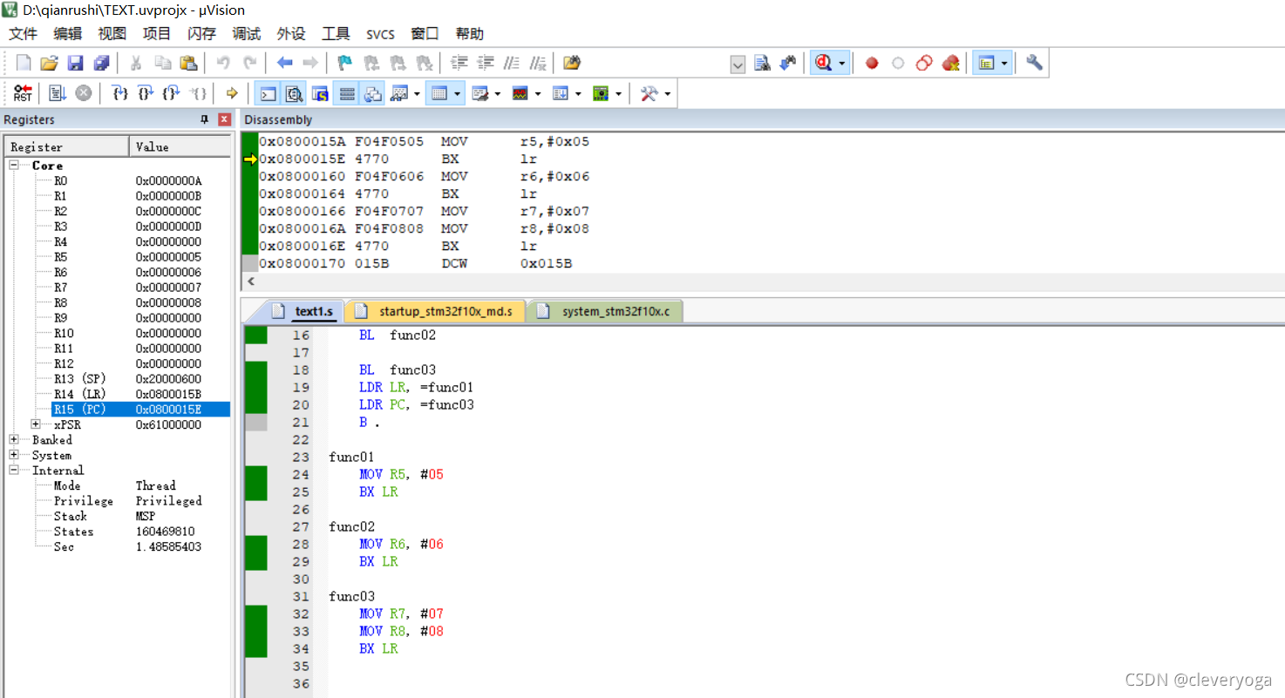Screen dimensions: 1285x698
Task: Open Watch windows dropdown arrow
Action: click(417, 93)
